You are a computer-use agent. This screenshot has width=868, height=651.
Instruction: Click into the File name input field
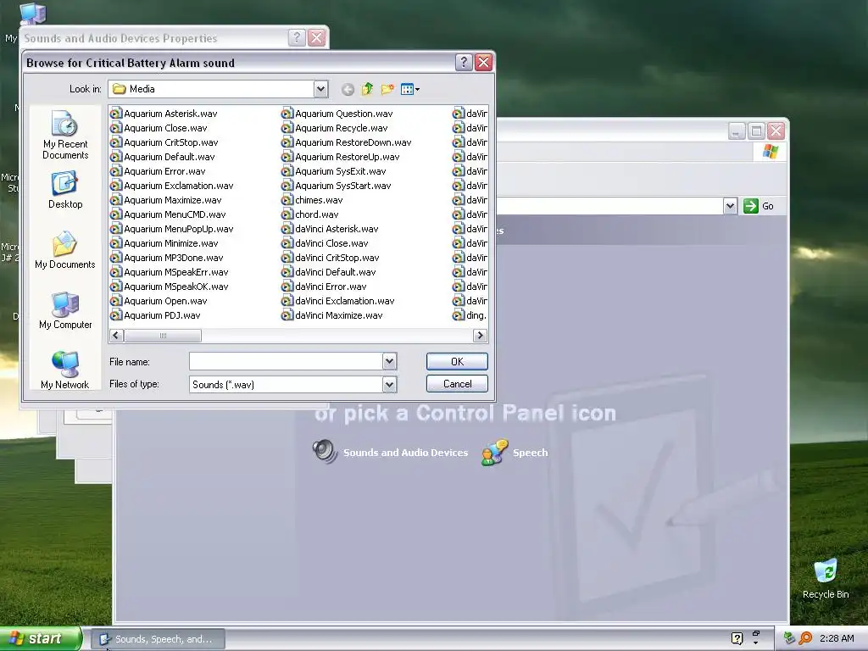286,361
